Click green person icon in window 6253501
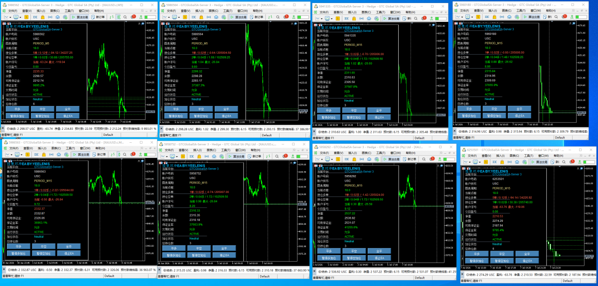This screenshot has height=286, width=598. tap(580, 162)
